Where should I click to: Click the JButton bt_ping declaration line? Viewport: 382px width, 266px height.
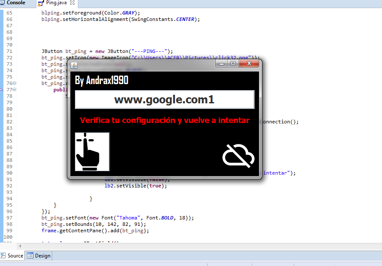(x=107, y=51)
